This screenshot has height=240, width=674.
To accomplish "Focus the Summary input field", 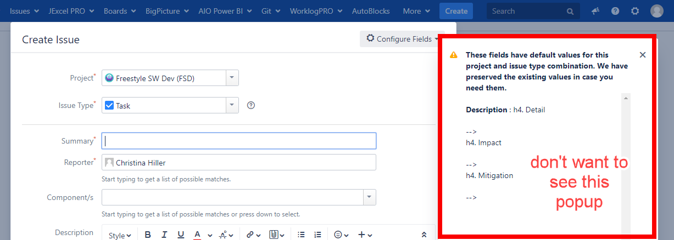I will coord(239,141).
